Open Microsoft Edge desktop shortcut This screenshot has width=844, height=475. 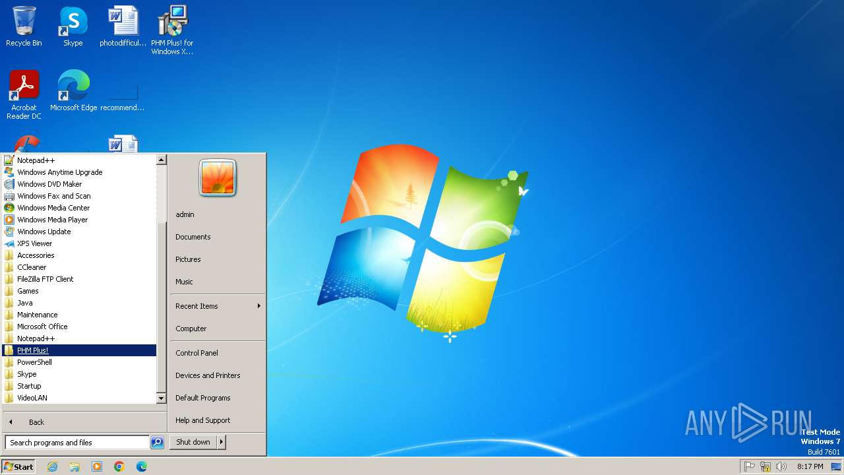(x=73, y=90)
